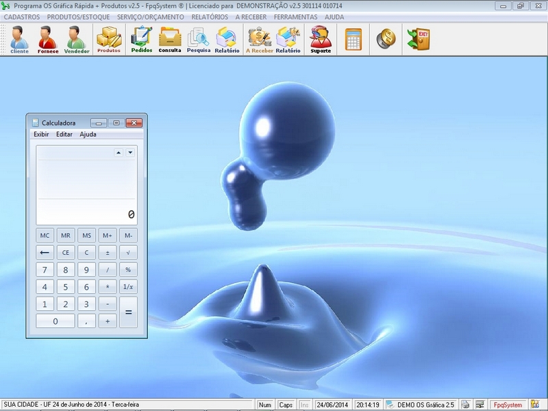Open the A RECEBER menu
Image resolution: width=548 pixels, height=411 pixels.
[x=251, y=16]
